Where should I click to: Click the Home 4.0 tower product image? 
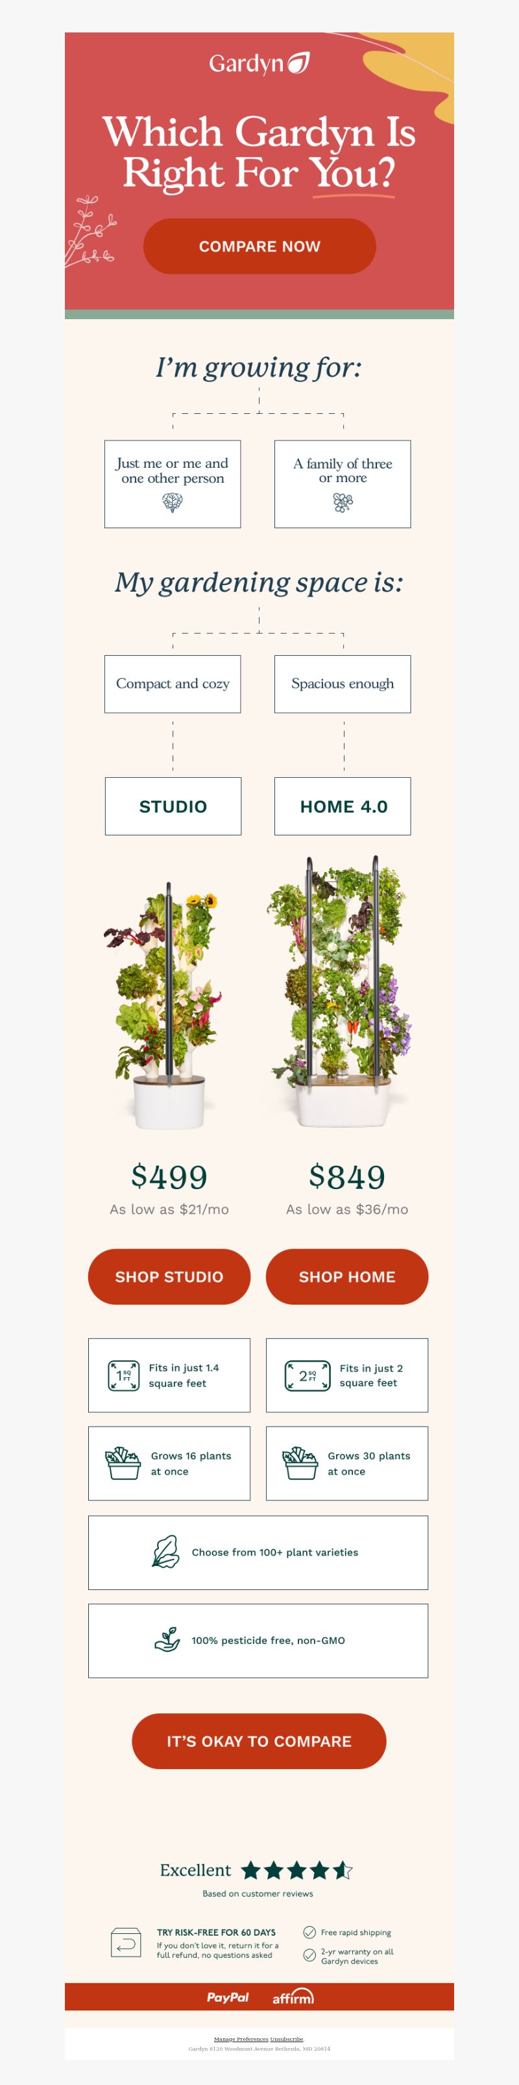click(340, 991)
